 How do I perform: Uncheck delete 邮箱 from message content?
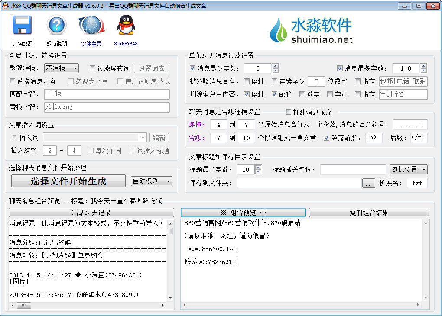(x=274, y=94)
